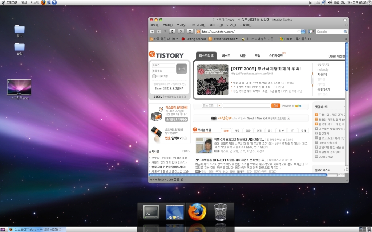The image size is (372, 232).
Task: Click the 더보기 link next to 공지사항
Action: click(186, 151)
